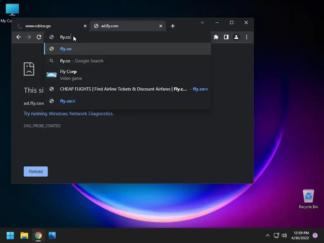Select the fly.cool suggestion
Viewport: 324px width, 243px height.
pyautogui.click(x=128, y=101)
